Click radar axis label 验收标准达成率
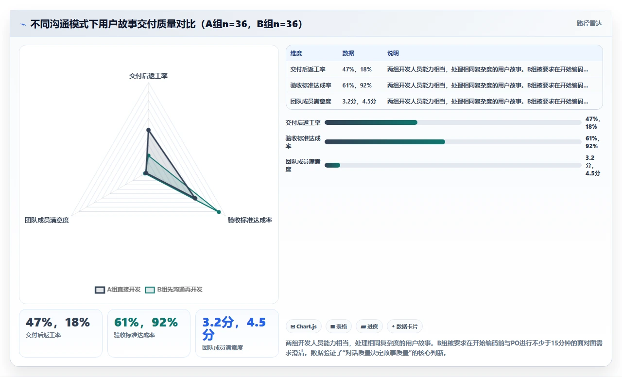Screen dimensions: 622x377 [x=250, y=221]
